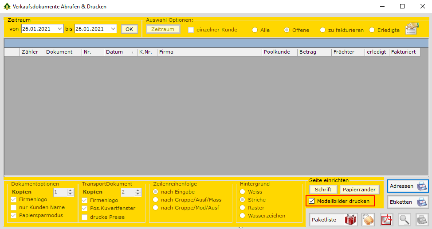The image size is (432, 229).
Task: Click the OK button for Zeitraum
Action: pos(130,29)
